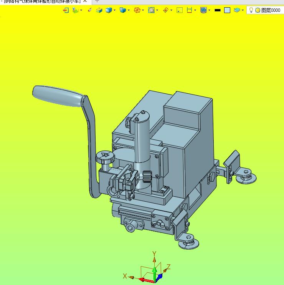Viewport: 284px width, 285px height.
Task: Select the eraser tool icon
Action: tap(90, 10)
